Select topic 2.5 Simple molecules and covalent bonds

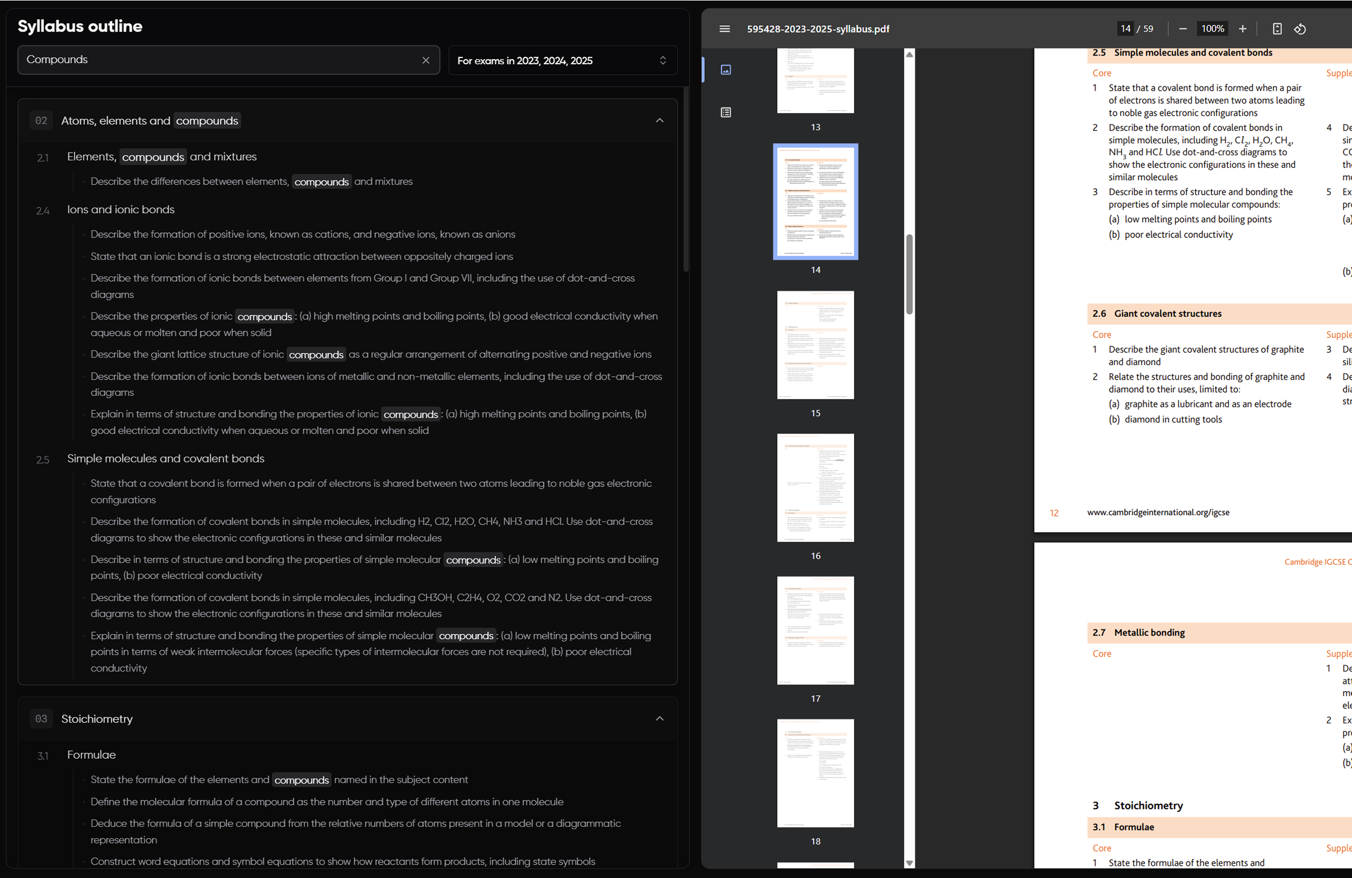(165, 458)
